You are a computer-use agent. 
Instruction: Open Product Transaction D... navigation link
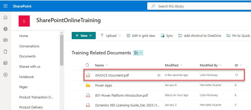click(x=36, y=97)
